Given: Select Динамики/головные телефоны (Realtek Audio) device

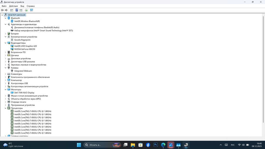Looking at the screenshot, I should 37,27.
